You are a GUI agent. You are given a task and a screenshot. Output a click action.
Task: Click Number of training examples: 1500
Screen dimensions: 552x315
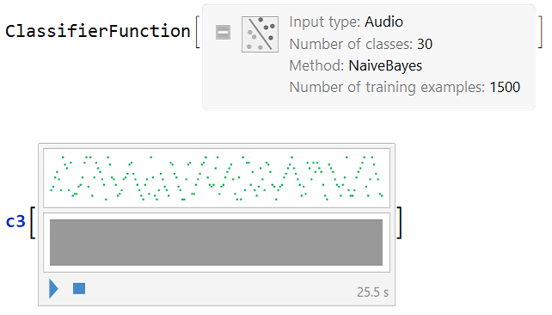click(404, 87)
